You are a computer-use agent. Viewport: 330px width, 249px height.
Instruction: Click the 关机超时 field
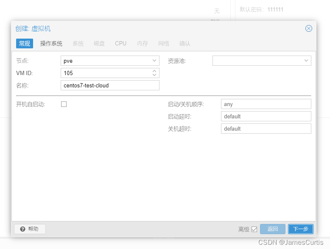click(x=266, y=129)
